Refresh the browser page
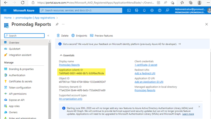The height and width of the screenshot is (119, 211). pyautogui.click(x=23, y=3)
